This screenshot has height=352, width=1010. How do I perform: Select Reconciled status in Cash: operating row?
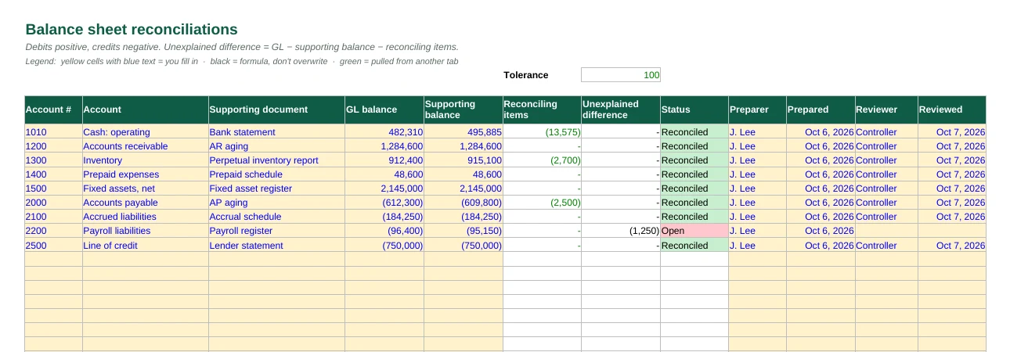coord(694,132)
